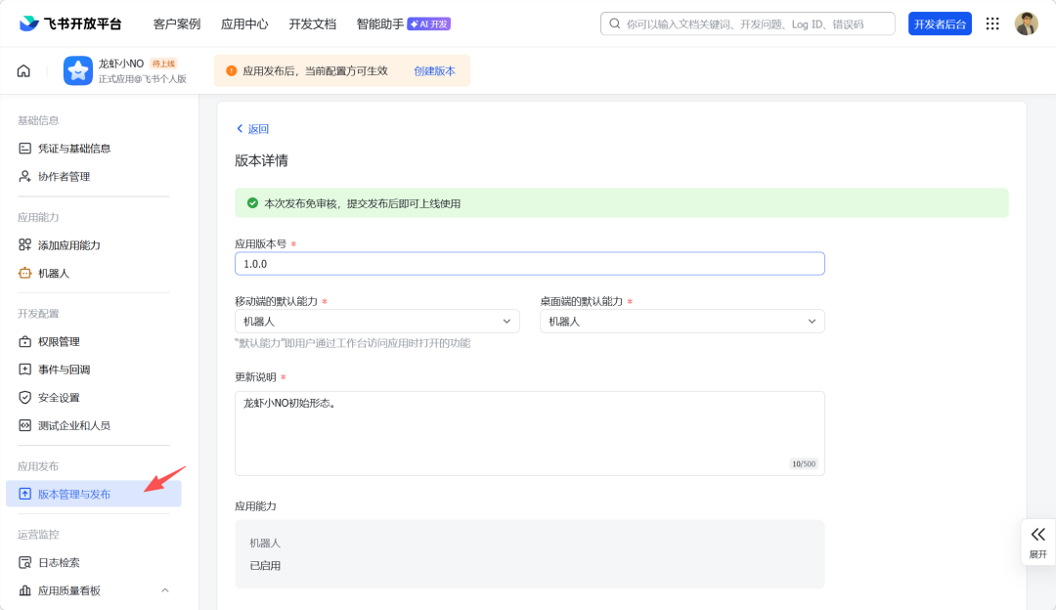Open the 开发文档 menu item
Screen dimensions: 1056x610
tap(312, 23)
